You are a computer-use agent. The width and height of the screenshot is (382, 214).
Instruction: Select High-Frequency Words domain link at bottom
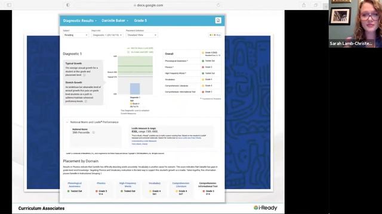click(x=128, y=185)
